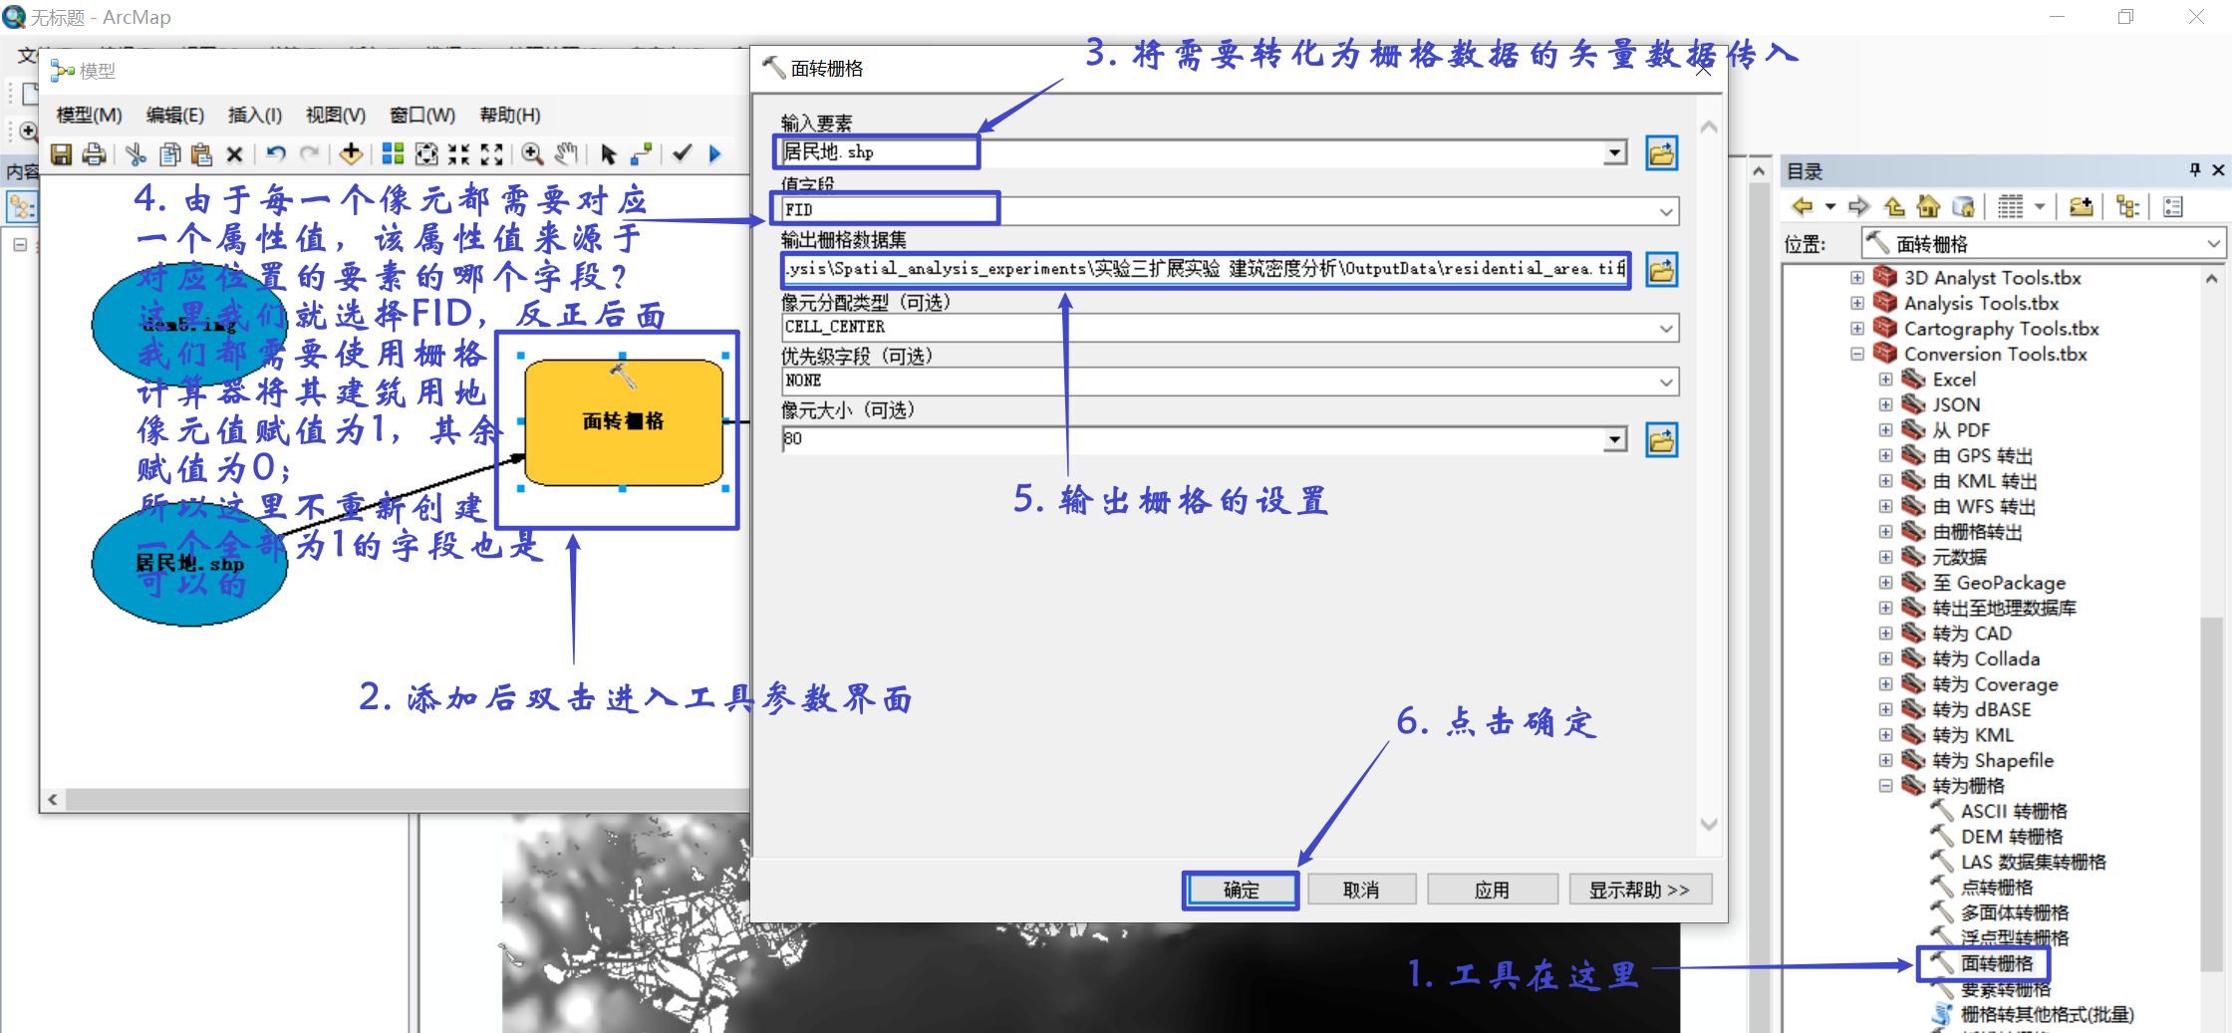Pin the Catalog panel with auto-hide
The width and height of the screenshot is (2232, 1033).
tap(2194, 169)
